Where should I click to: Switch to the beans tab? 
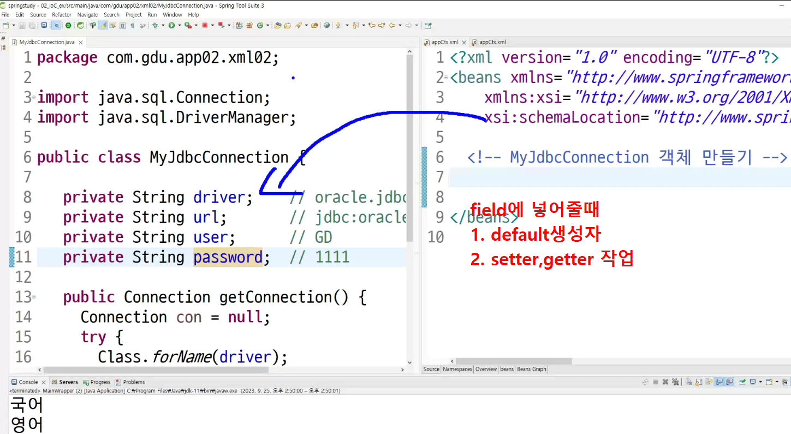click(x=507, y=369)
